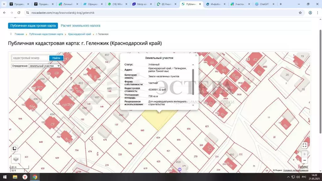The image size is (322, 181).
Task: Switch to Метр кв browser tab
Action: pyautogui.click(x=142, y=4)
